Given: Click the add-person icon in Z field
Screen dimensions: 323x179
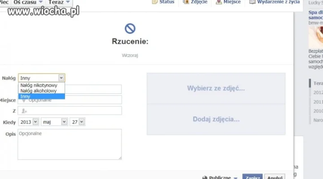Looking at the screenshot, I should click(24, 111).
